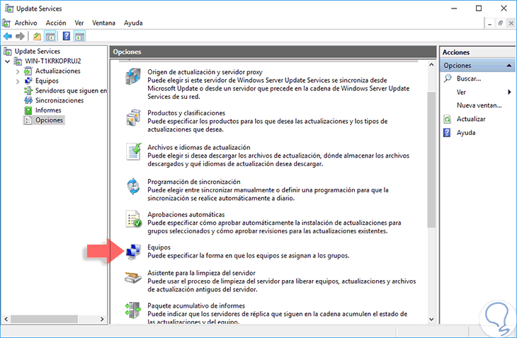Viewport: 517px width, 338px height.
Task: Restore the inner MDI child window
Action: (501, 23)
